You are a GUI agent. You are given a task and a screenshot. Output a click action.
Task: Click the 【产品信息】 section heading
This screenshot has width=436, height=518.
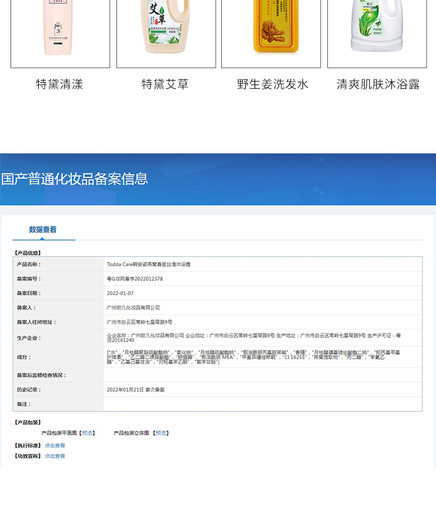point(28,253)
